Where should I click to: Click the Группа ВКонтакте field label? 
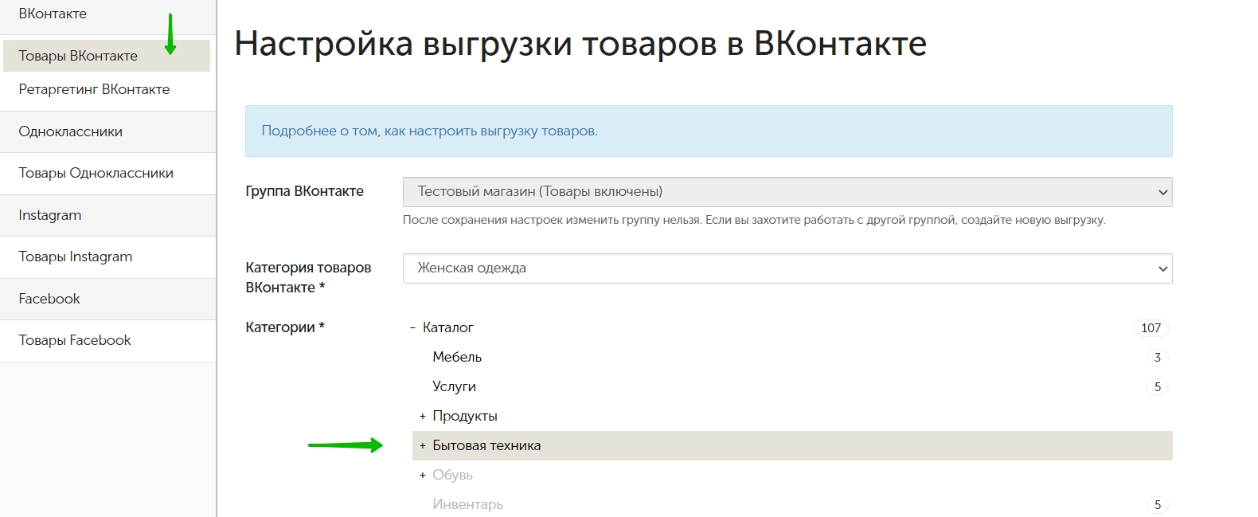(x=304, y=191)
